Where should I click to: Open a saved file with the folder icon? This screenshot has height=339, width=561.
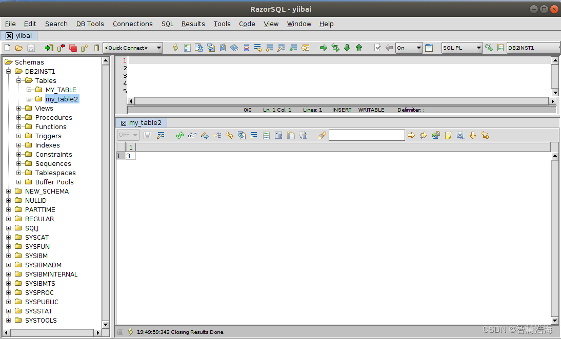(x=19, y=48)
